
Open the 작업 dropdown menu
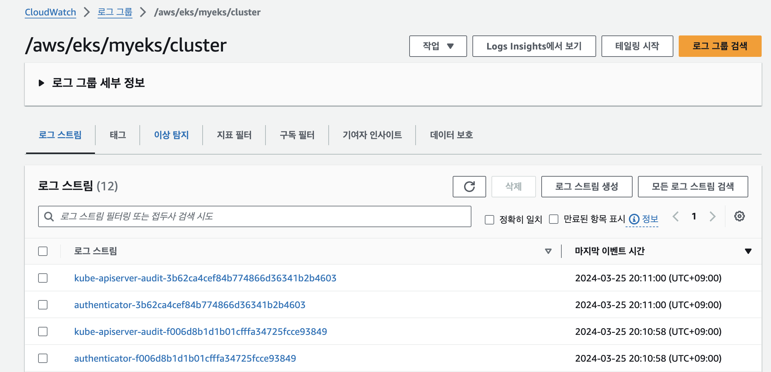click(438, 46)
